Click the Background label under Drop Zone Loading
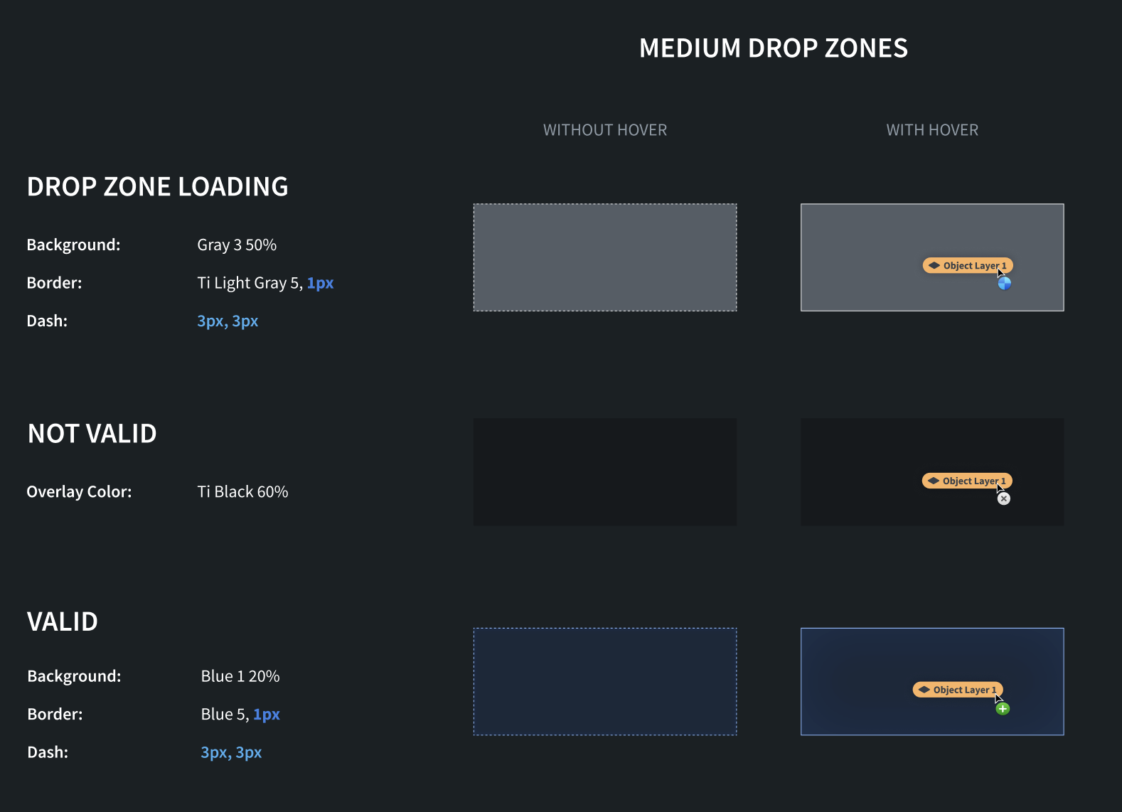 coord(74,245)
